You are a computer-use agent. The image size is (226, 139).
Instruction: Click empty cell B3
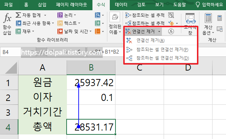[91, 112]
